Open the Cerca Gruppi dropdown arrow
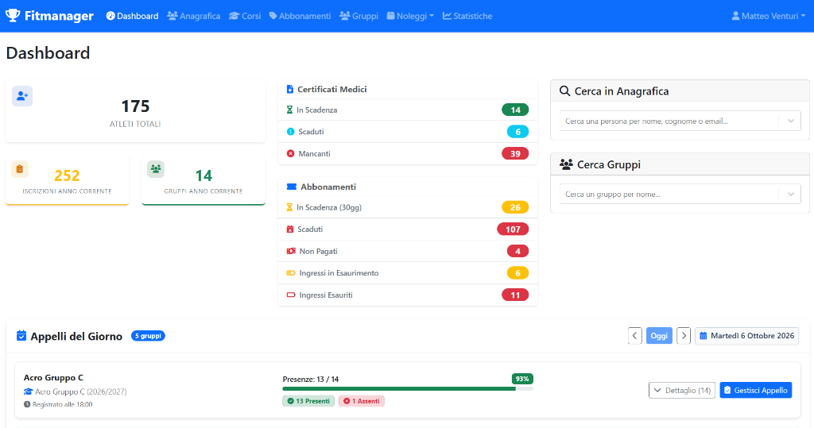The image size is (814, 428). coord(791,194)
